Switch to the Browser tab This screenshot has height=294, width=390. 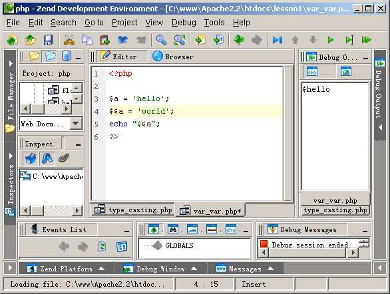[x=173, y=57]
